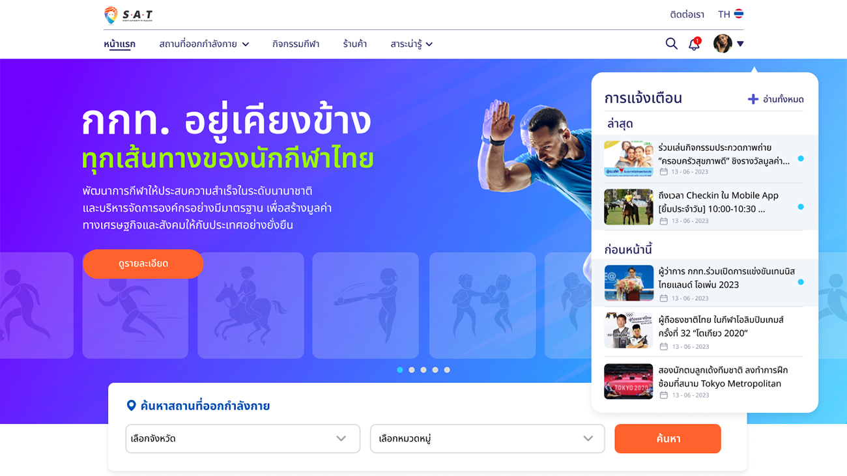The image size is (847, 476).
Task: Click the Thai flag language icon
Action: 738,14
